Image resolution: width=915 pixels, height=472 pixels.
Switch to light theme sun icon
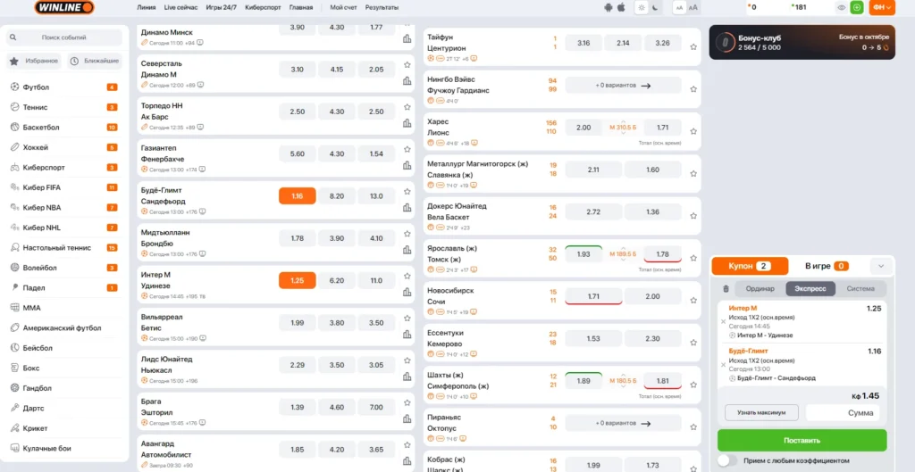click(642, 7)
